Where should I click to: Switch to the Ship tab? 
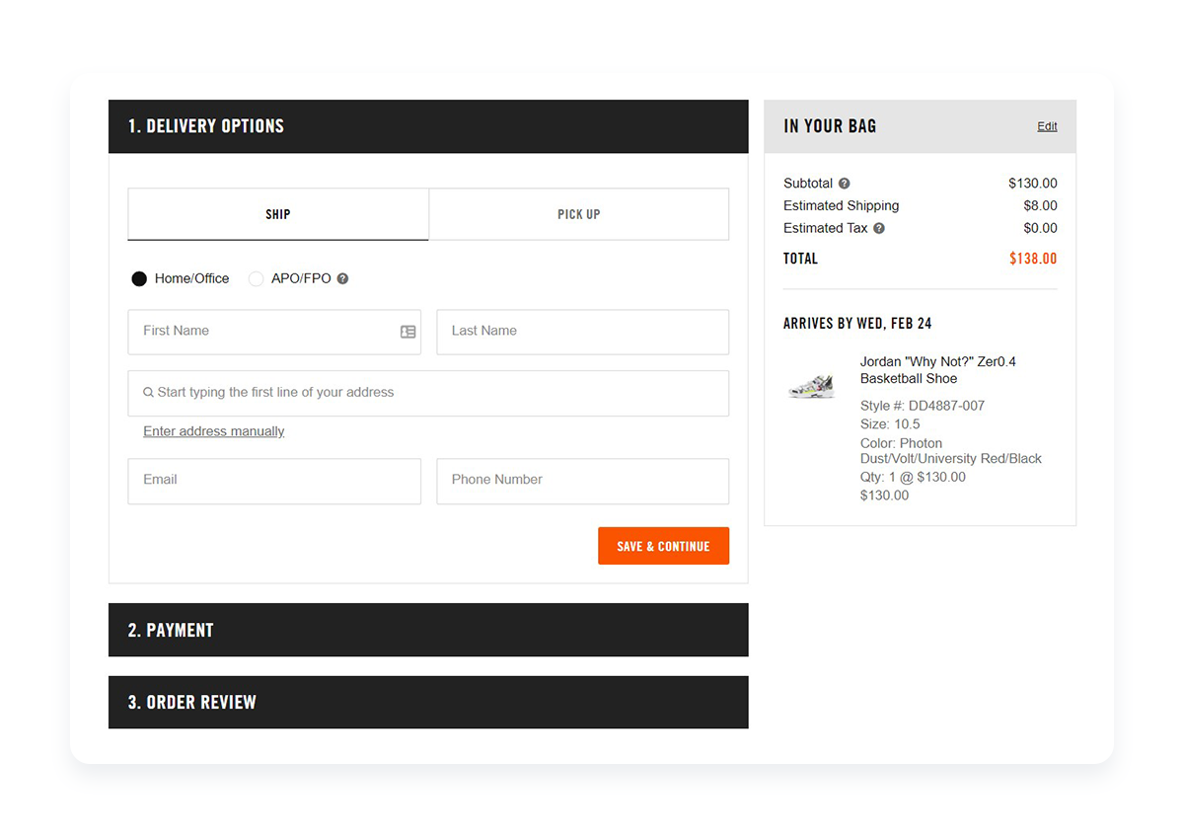click(278, 214)
